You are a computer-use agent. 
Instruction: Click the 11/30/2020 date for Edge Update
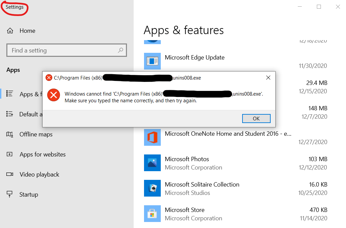tap(313, 66)
